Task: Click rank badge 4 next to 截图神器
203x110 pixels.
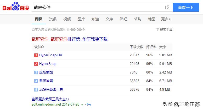Action: [36, 81]
